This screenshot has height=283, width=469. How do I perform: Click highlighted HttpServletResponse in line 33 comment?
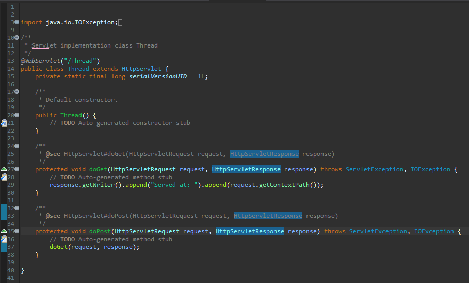tap(268, 216)
